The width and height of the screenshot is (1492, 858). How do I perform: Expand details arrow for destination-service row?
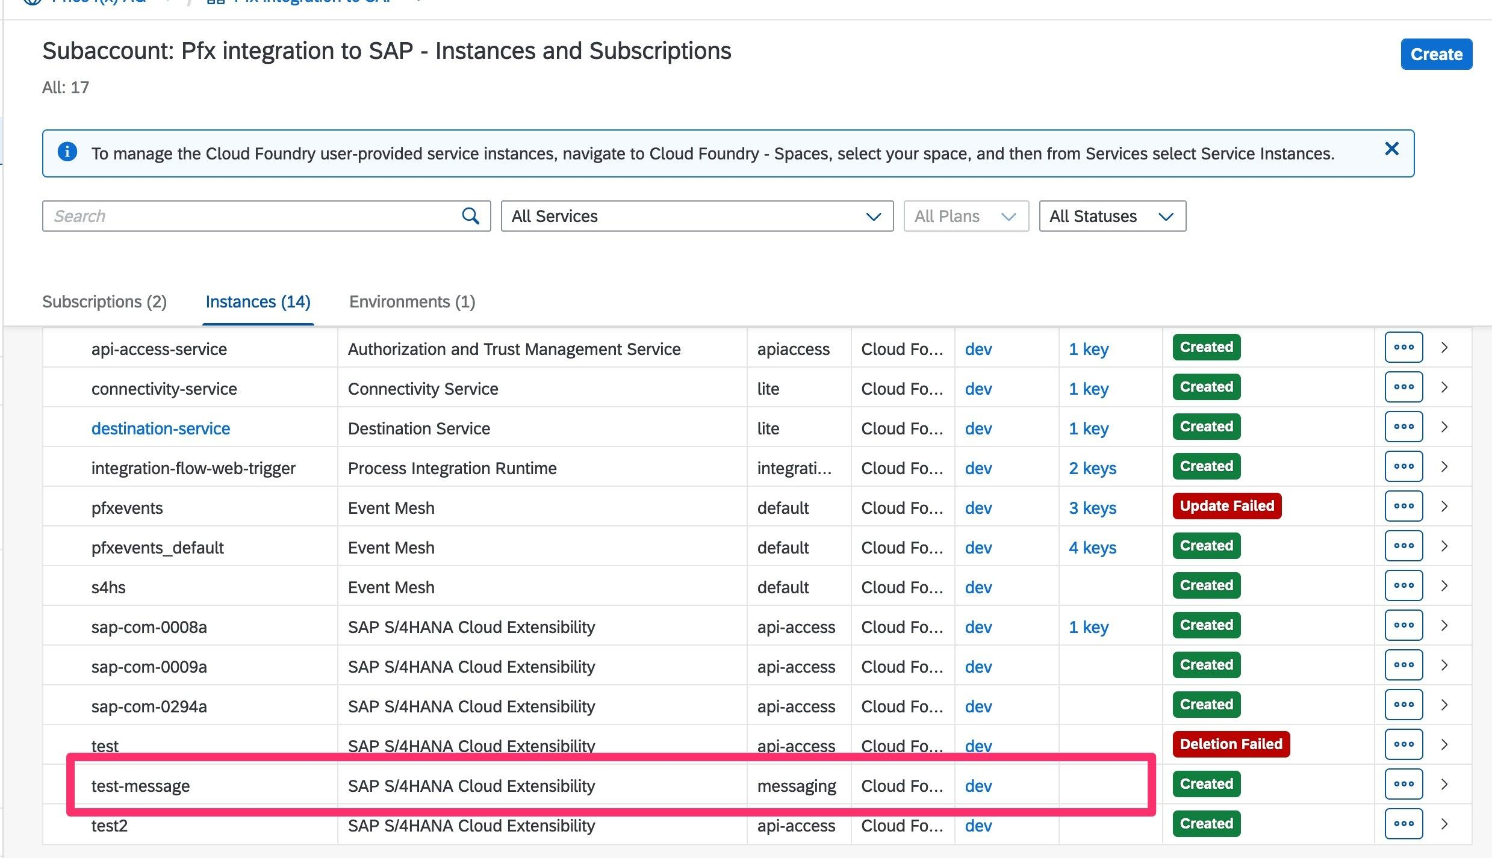(x=1444, y=427)
